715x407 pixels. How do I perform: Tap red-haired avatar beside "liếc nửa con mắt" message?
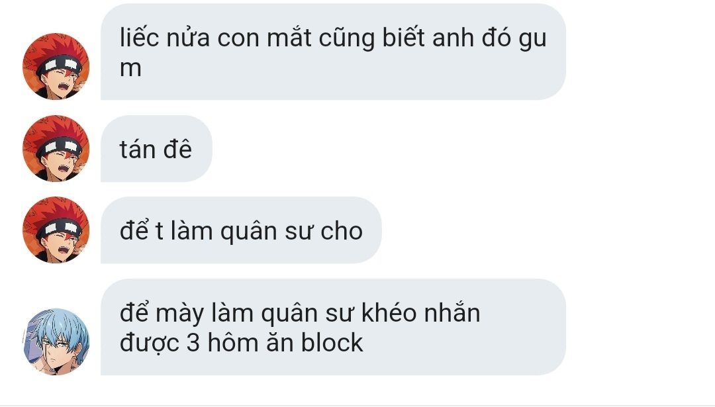pyautogui.click(x=56, y=66)
